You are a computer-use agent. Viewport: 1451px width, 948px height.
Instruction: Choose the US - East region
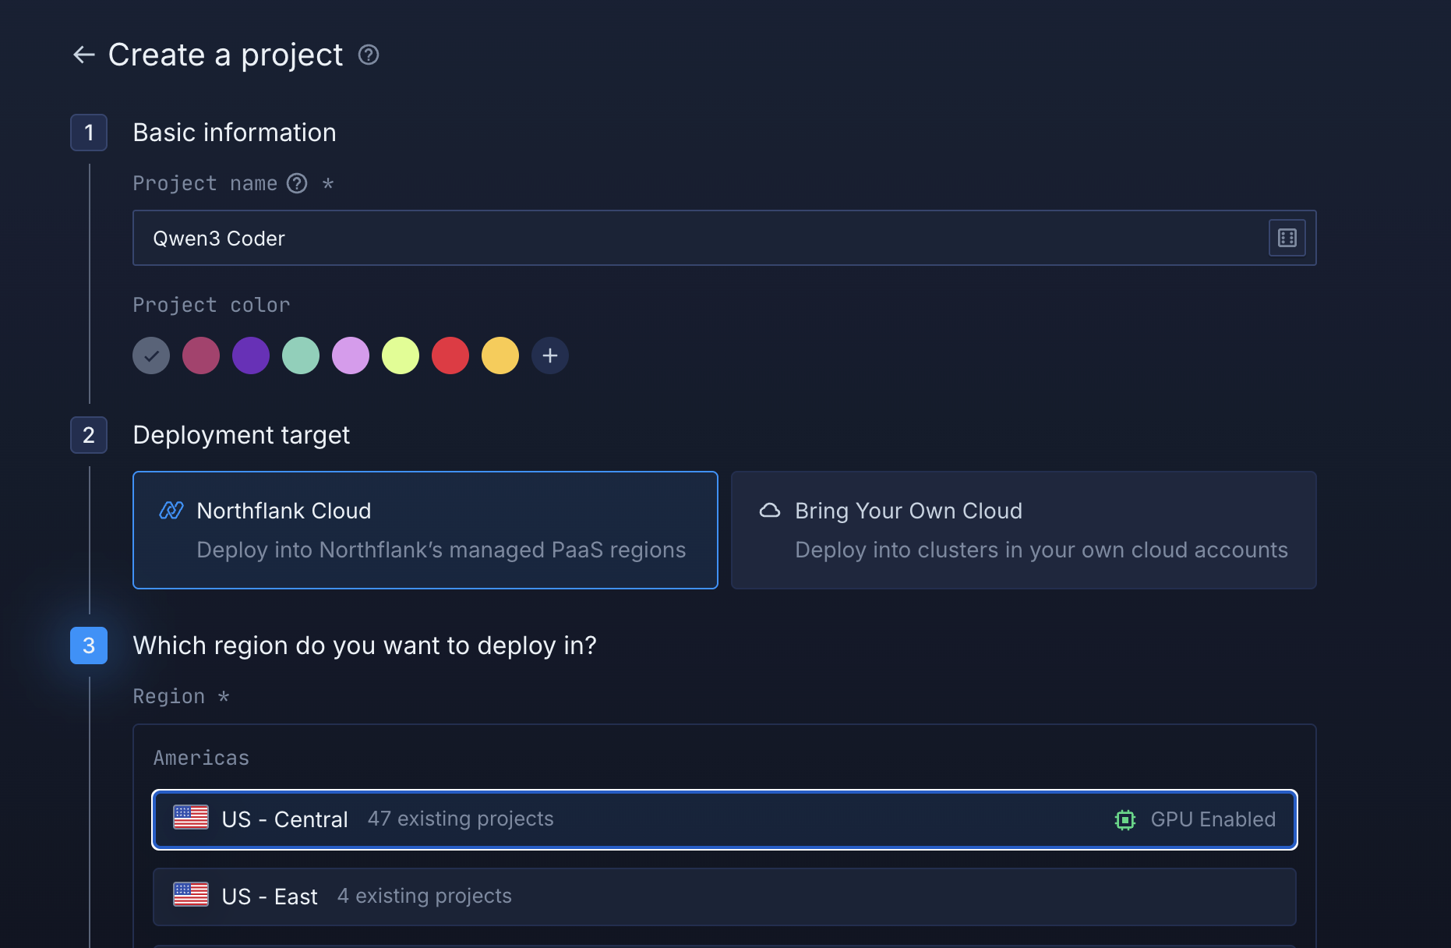coord(725,897)
